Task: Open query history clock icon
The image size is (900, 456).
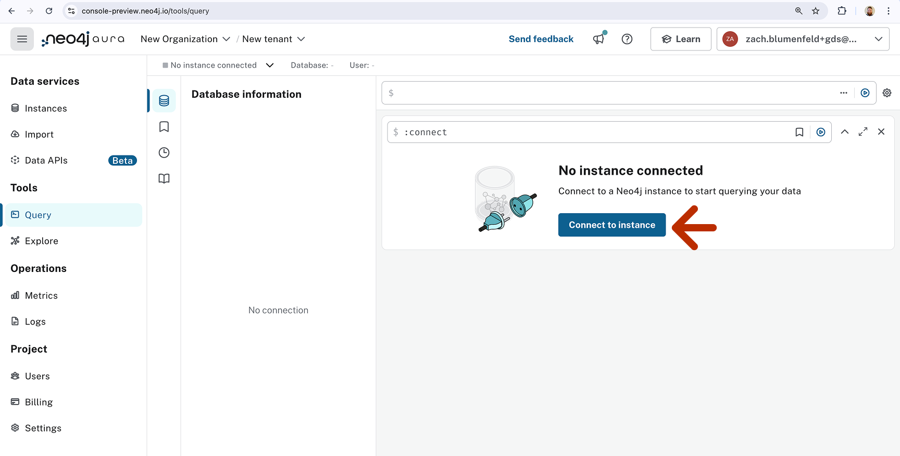Action: tap(164, 153)
